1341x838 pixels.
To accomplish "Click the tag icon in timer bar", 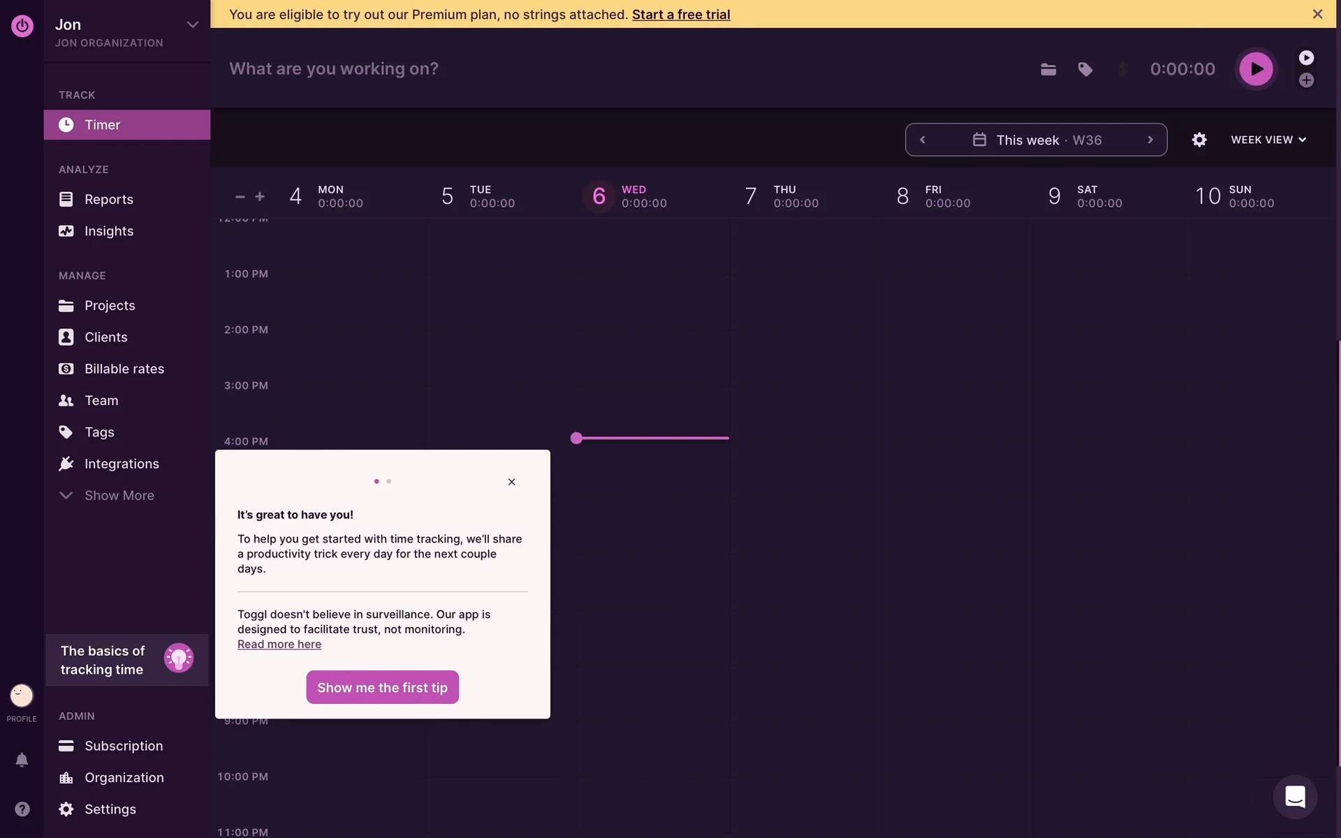I will 1085,69.
